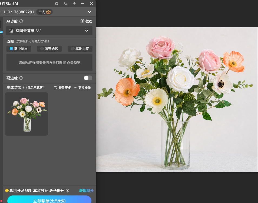The height and width of the screenshot is (203, 258).
Task: Enable the 硬边缘 hard edge toggle
Action: point(88,78)
